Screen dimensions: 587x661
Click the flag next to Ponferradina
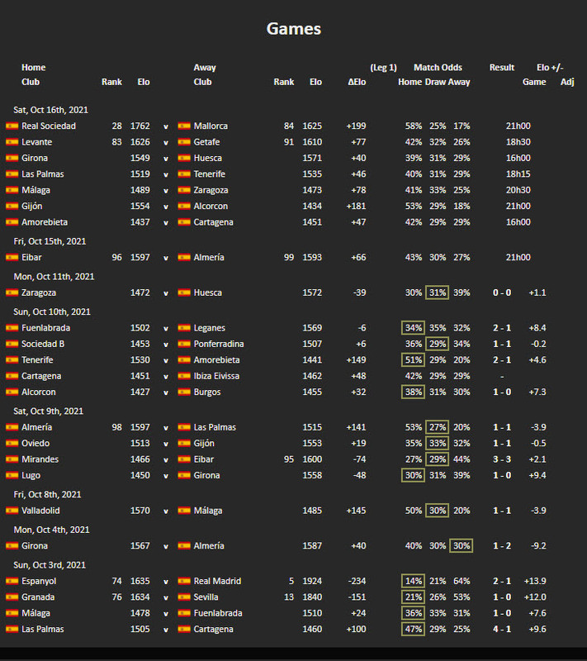point(184,344)
